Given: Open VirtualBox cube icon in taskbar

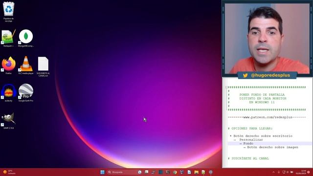Looking at the screenshot, I should (x=181, y=172).
